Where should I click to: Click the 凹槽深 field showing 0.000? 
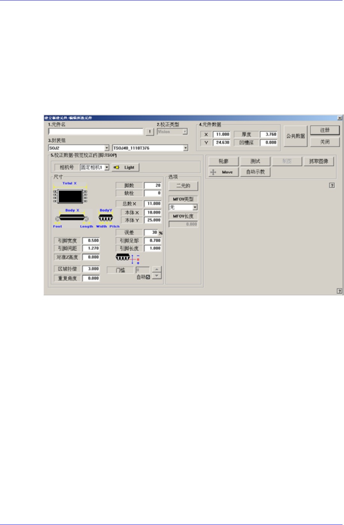point(268,143)
